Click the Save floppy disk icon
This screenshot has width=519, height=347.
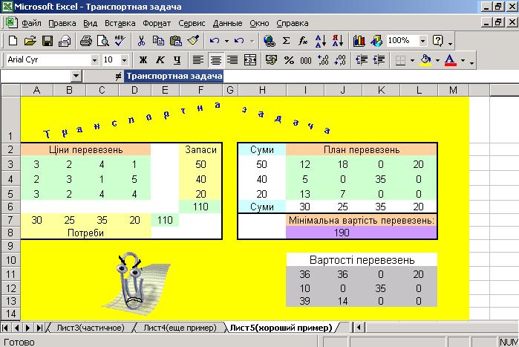(x=46, y=41)
